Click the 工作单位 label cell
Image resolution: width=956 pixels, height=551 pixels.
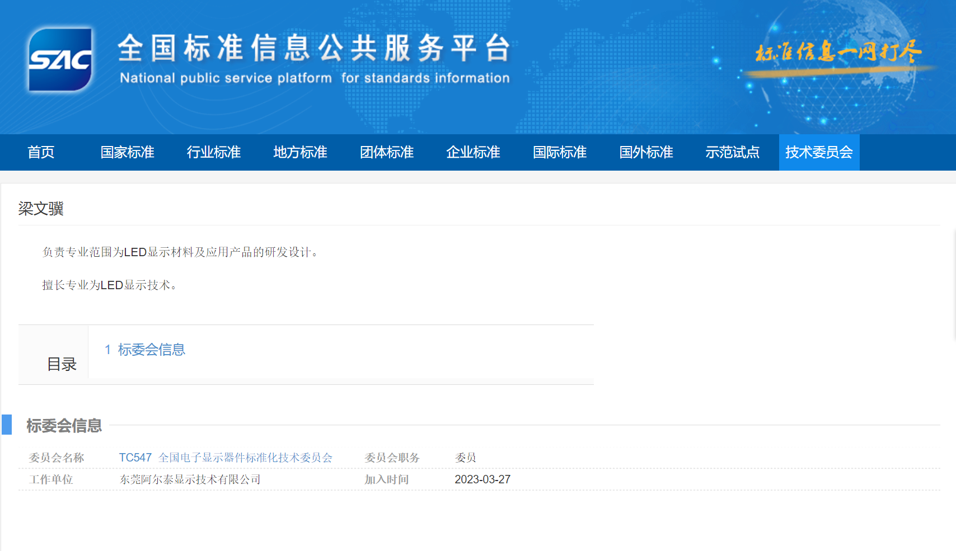(51, 479)
